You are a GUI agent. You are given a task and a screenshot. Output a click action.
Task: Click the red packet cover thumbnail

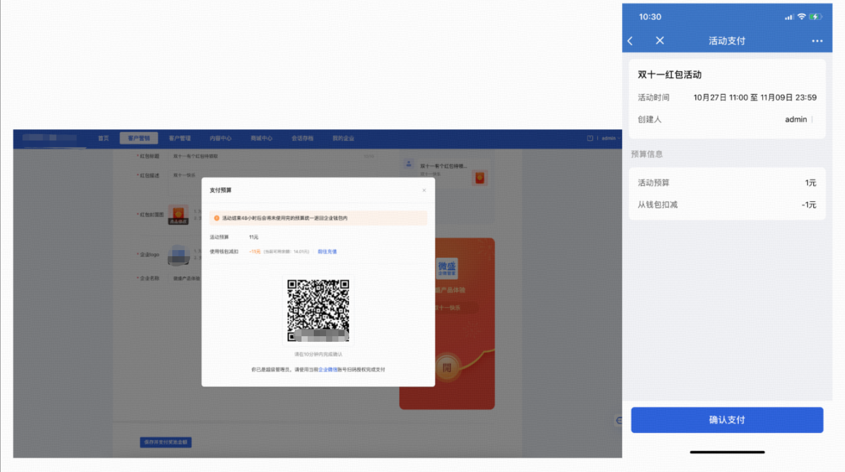tap(178, 215)
